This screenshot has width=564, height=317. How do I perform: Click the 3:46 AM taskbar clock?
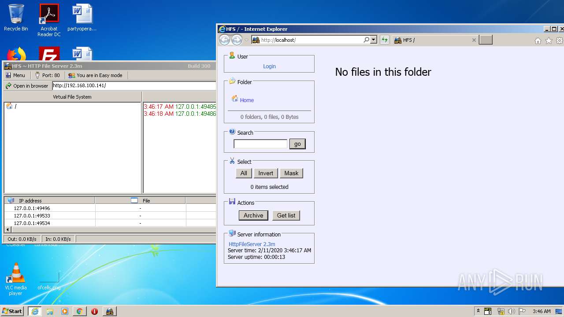(x=542, y=311)
